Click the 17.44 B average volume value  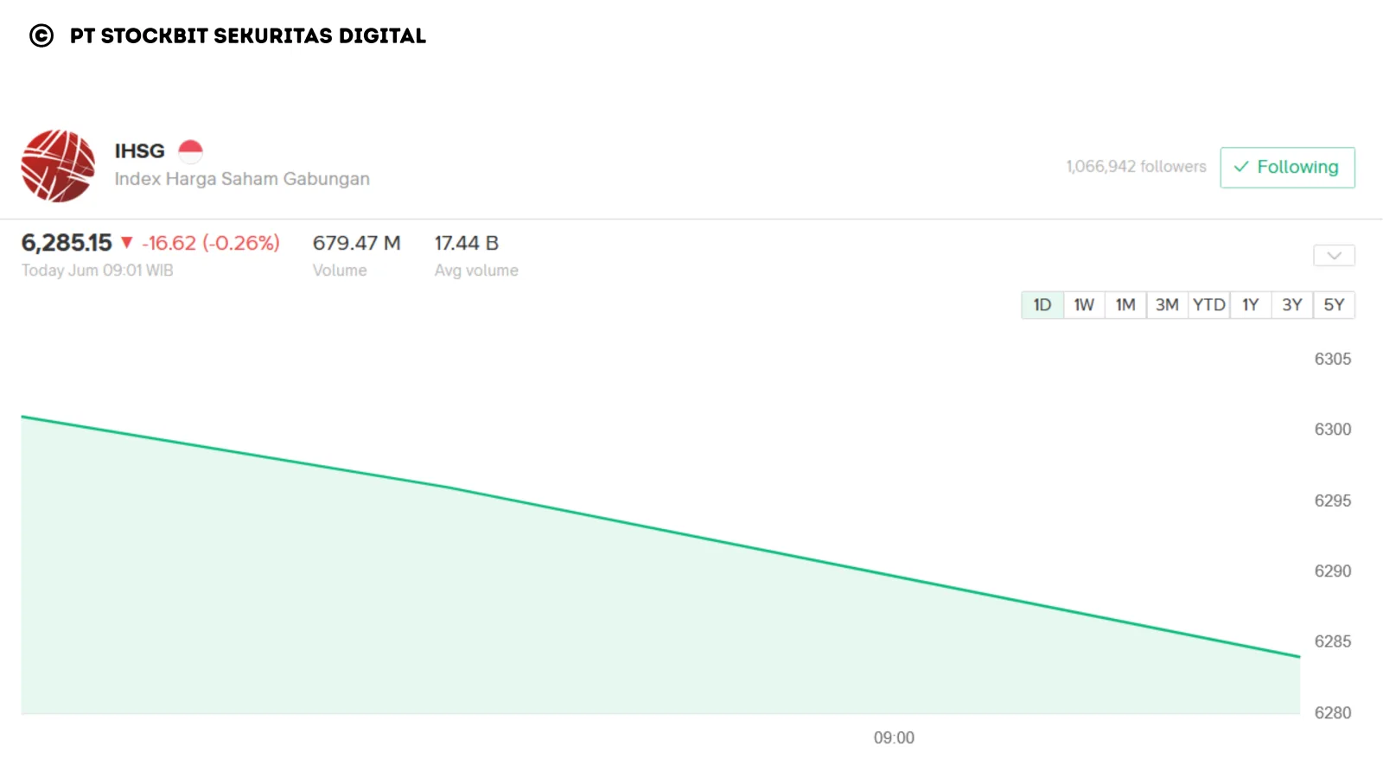click(x=467, y=243)
